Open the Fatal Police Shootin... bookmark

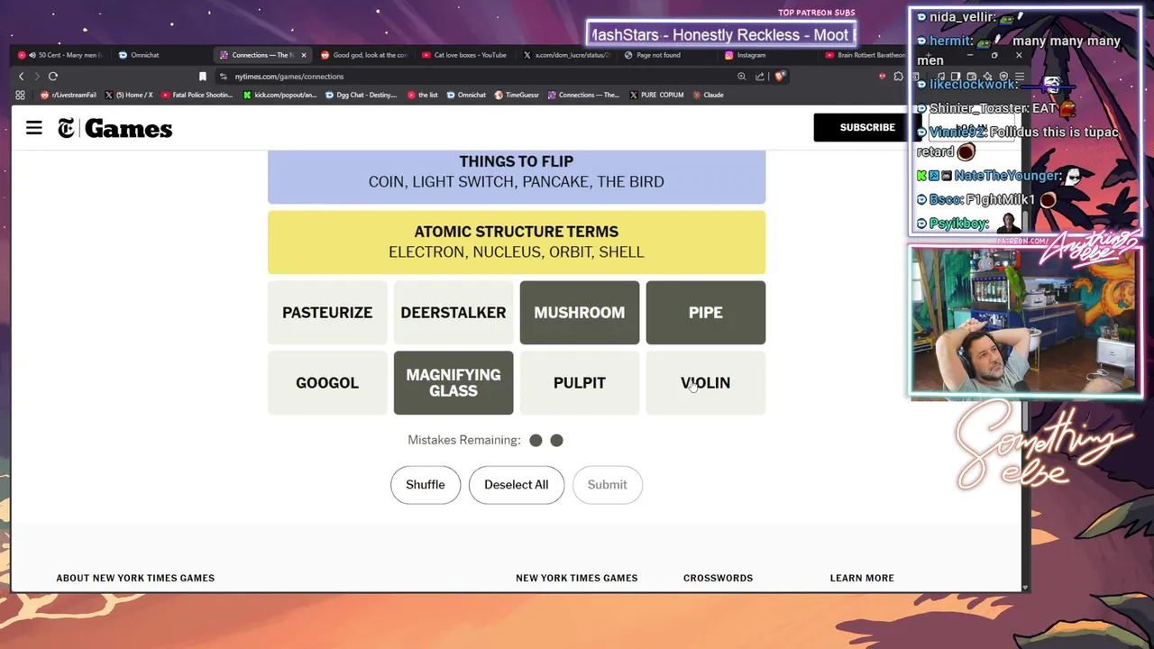point(197,95)
